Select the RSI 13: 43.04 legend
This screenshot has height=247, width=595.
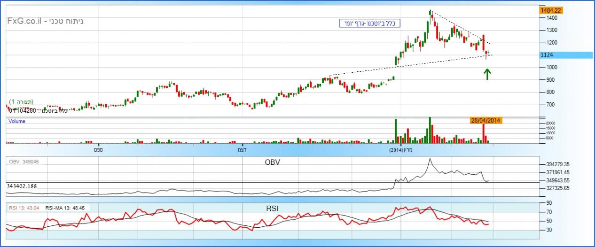click(x=24, y=207)
